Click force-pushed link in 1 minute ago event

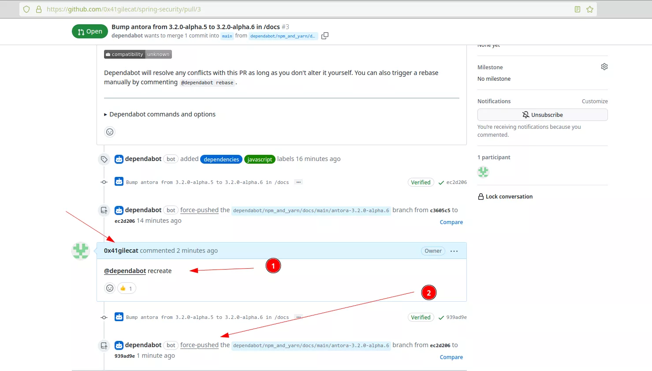pos(199,345)
